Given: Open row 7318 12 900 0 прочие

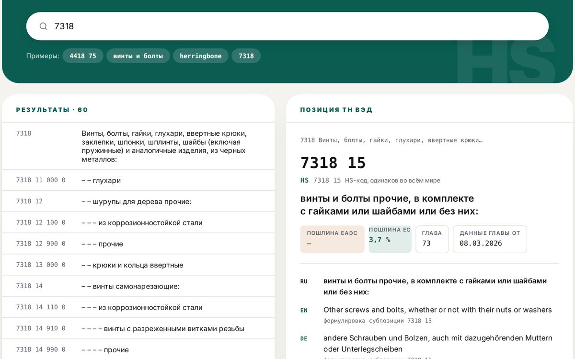Looking at the screenshot, I should (x=138, y=243).
